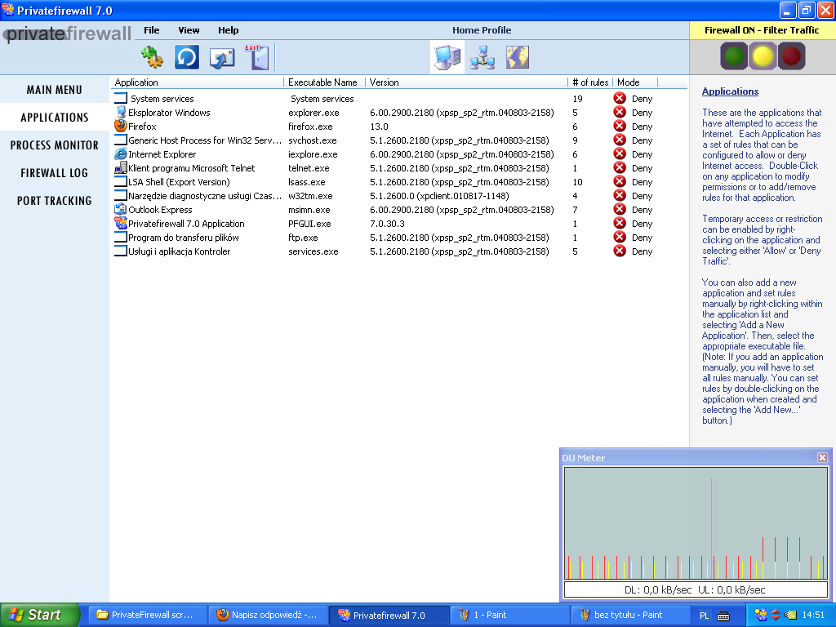Viewport: 836px width, 627px height.
Task: Open the FIREWALL LOG section
Action: click(x=55, y=173)
